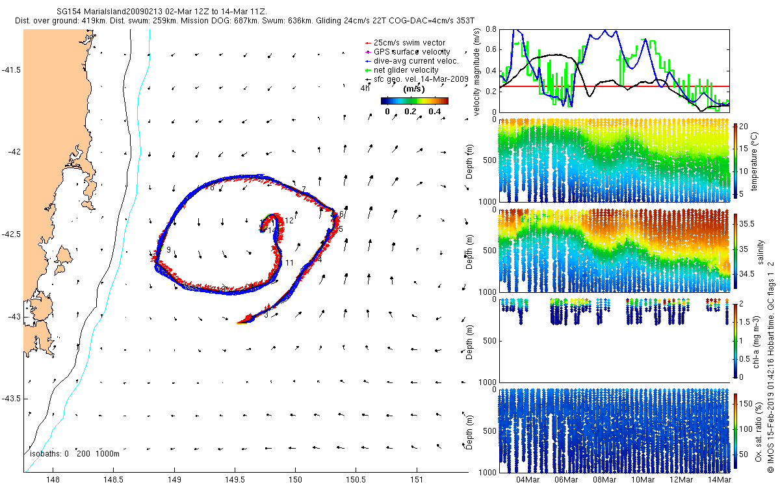
Task: Click the "10Mar" date tick label
Action: [x=643, y=481]
